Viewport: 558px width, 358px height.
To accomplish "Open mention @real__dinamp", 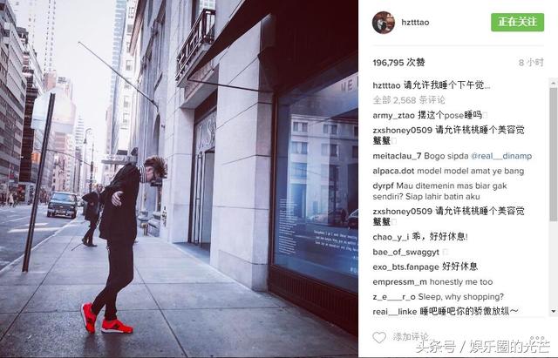I will 501,156.
